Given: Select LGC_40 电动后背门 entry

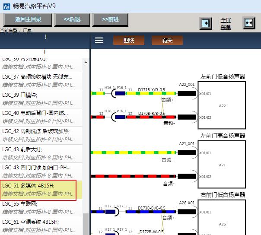Looking at the screenshot, I should (41, 117).
